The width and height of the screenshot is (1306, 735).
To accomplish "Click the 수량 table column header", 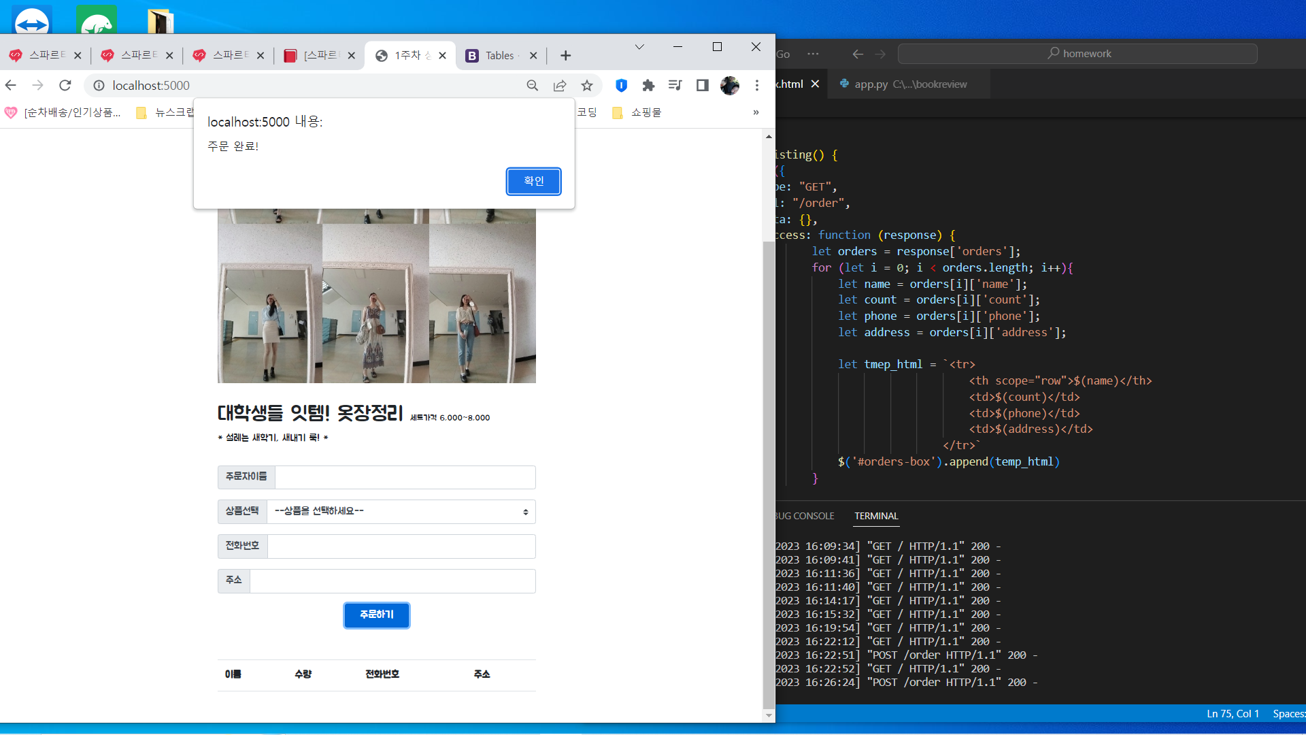I will coord(303,674).
